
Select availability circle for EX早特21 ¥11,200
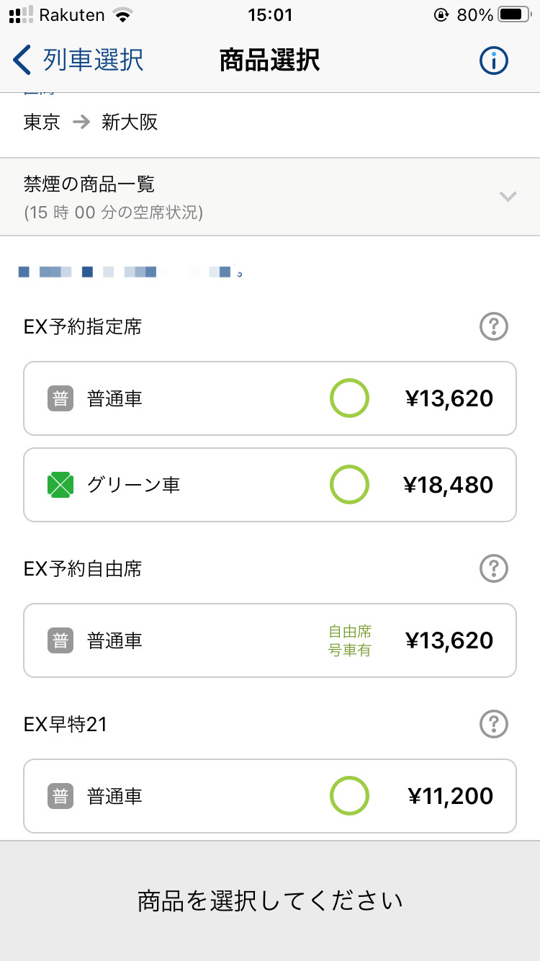[349, 796]
